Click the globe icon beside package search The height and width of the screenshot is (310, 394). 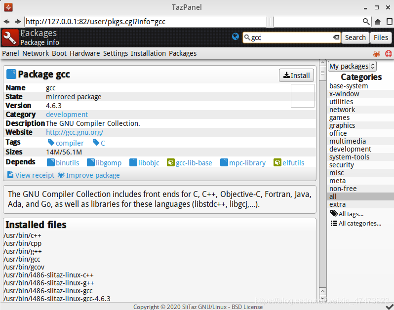click(236, 37)
